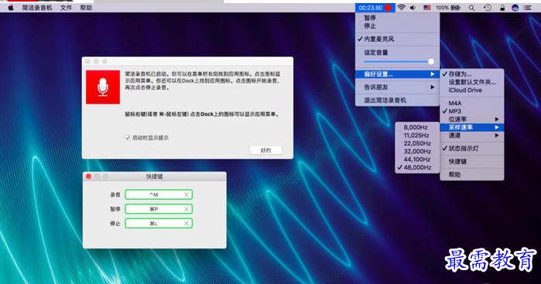Image resolution: width=541 pixels, height=284 pixels.
Task: Toggle the 内置麦克风 input option
Action: pyautogui.click(x=398, y=39)
